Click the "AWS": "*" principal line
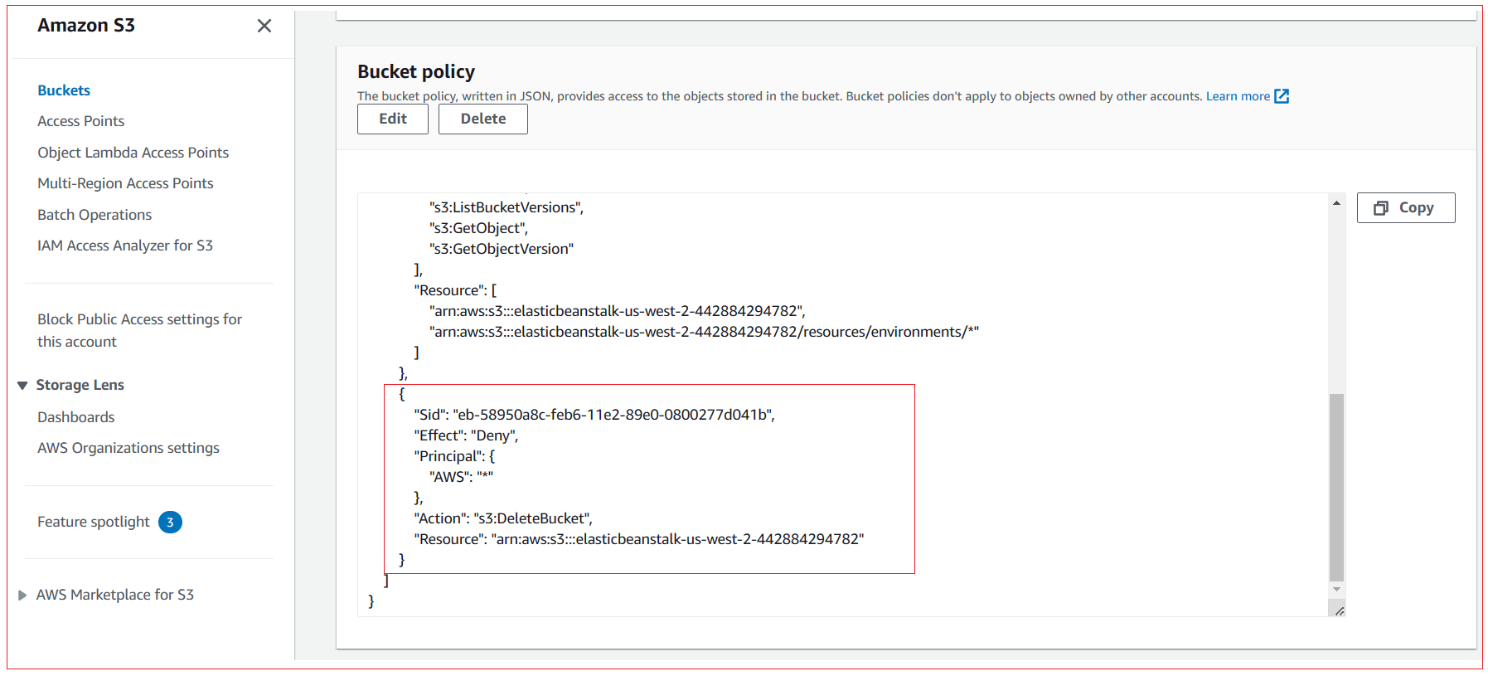Screen dimensions: 1488x676 (461, 477)
